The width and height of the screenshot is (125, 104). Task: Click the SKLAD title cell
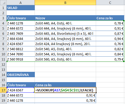pos(21,8)
